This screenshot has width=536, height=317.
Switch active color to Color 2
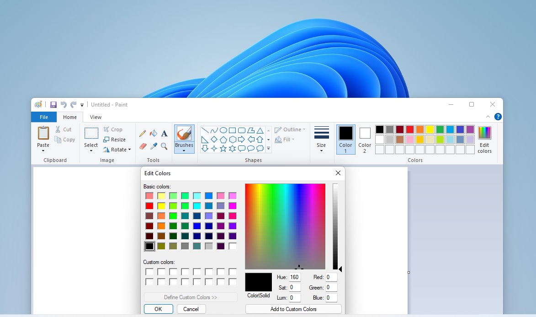point(365,140)
